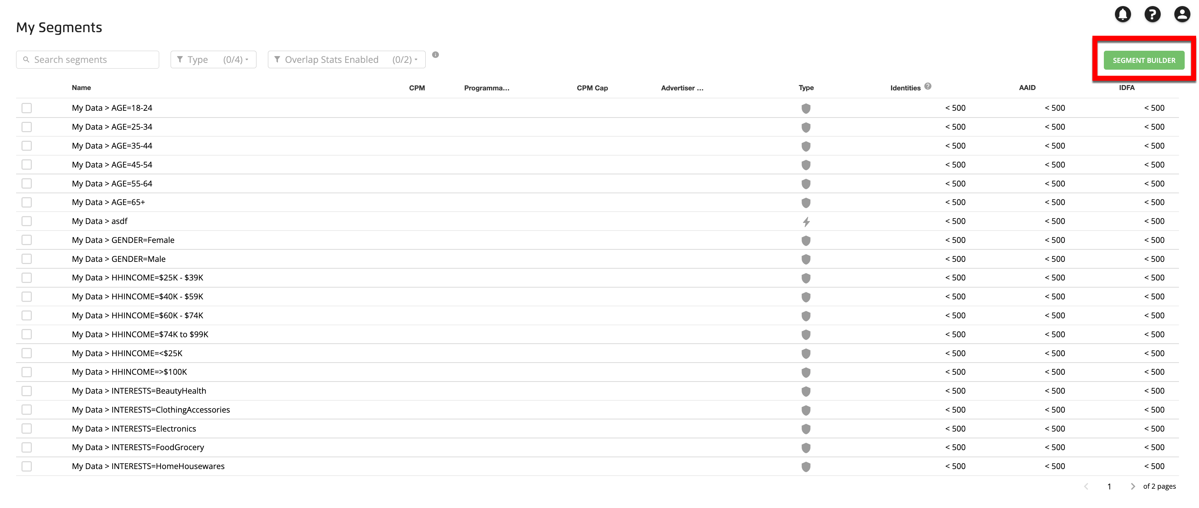Click My Data > INTERESTS=ClothingAccessories name

click(151, 409)
